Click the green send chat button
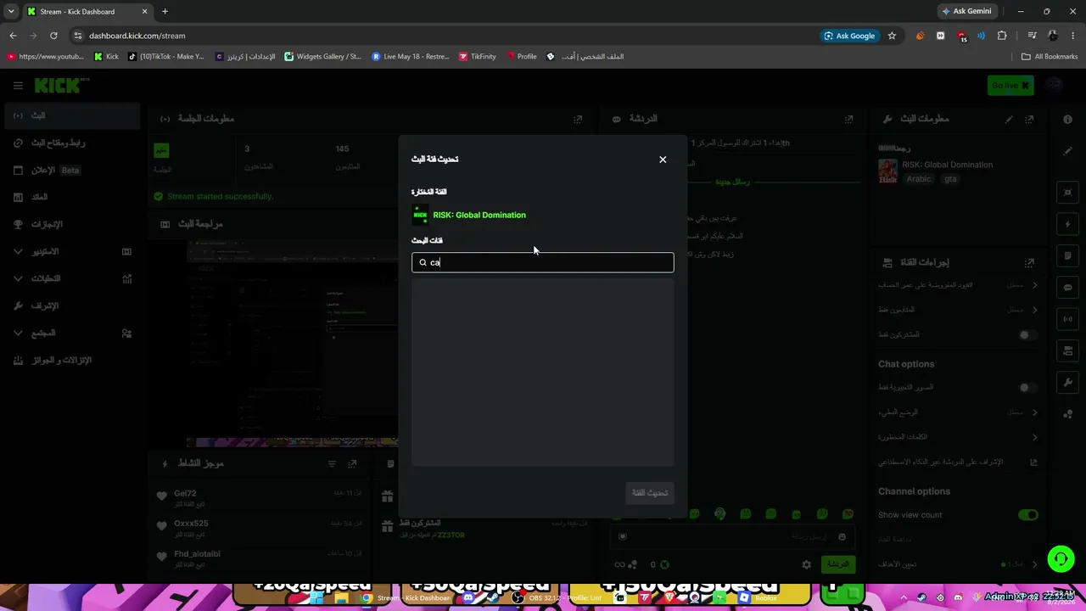The height and width of the screenshot is (611, 1086). [837, 564]
